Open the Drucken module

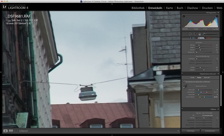[x=207, y=8]
